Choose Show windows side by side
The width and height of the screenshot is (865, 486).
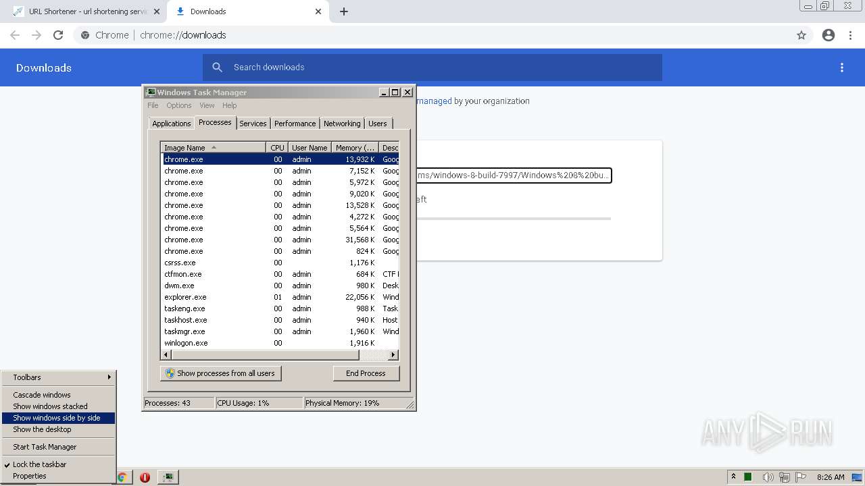[59, 418]
